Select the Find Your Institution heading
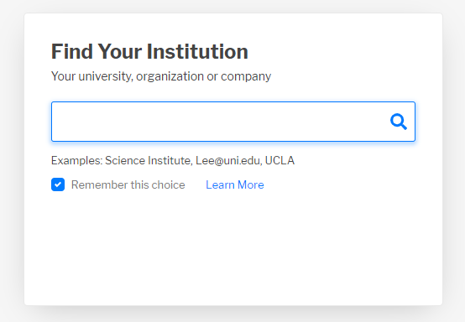 pos(149,51)
